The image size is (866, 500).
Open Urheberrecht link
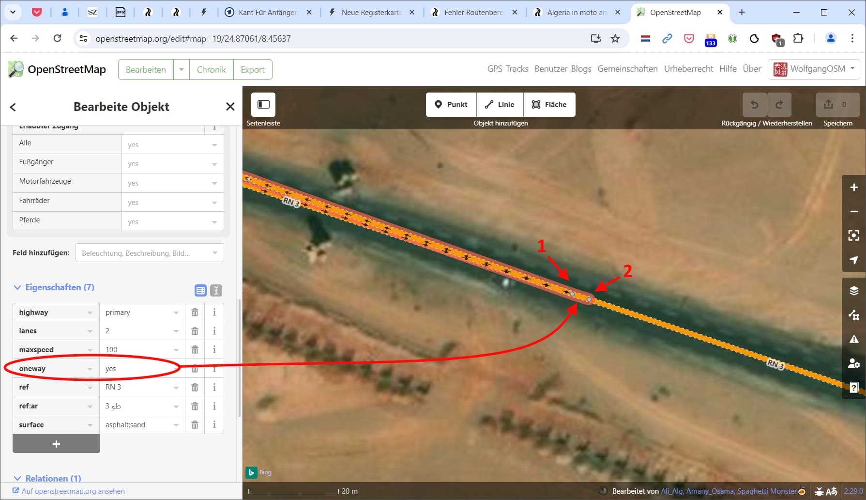coord(688,69)
